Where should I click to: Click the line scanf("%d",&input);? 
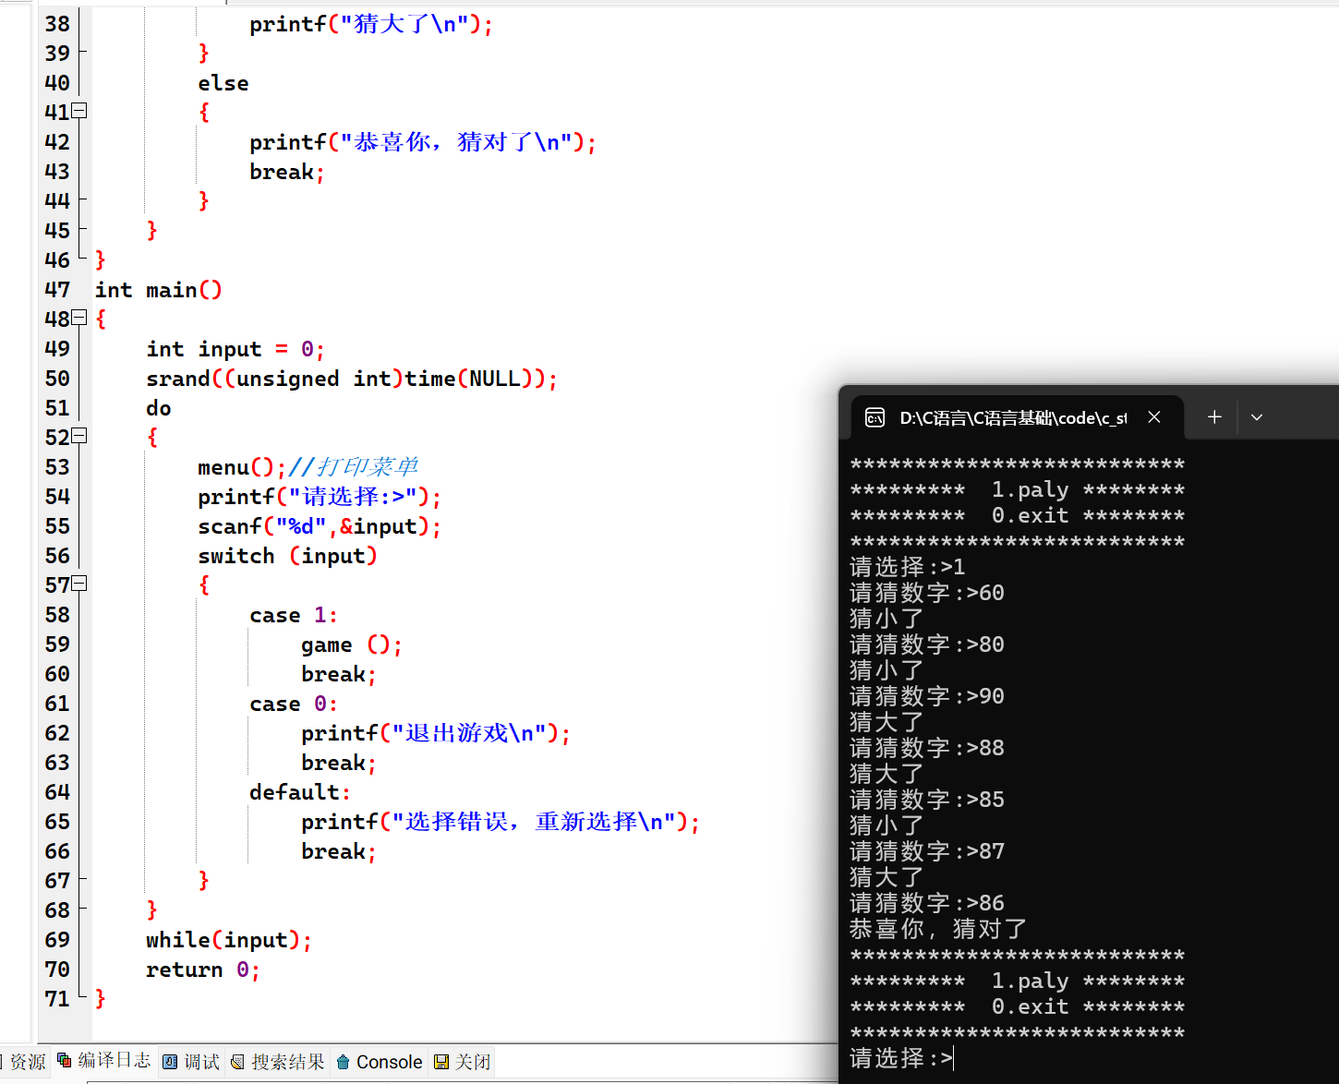click(320, 526)
